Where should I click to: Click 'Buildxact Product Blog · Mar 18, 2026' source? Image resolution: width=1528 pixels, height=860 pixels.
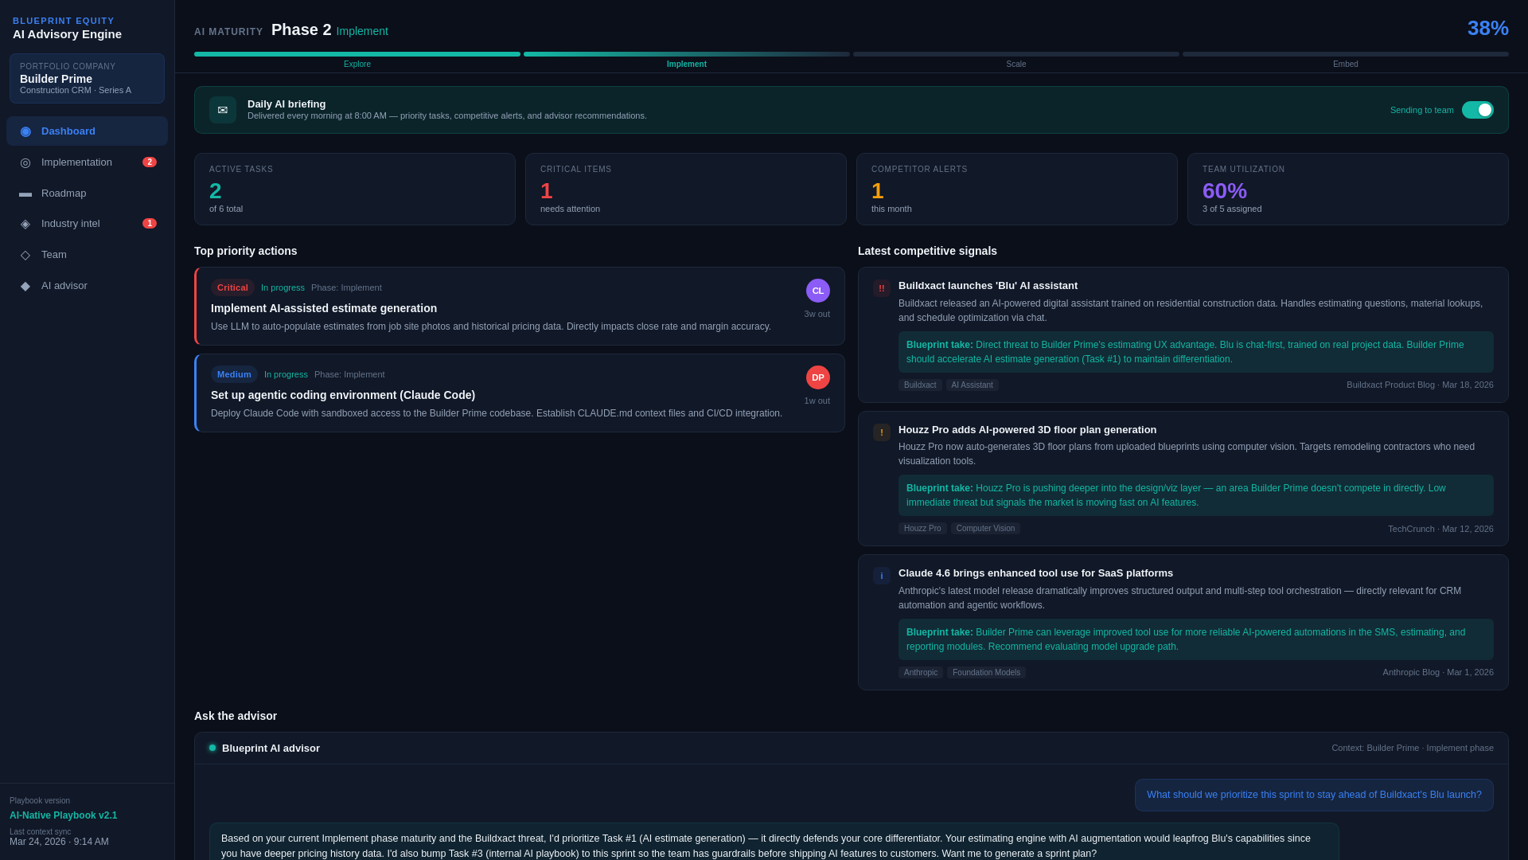coord(1420,385)
